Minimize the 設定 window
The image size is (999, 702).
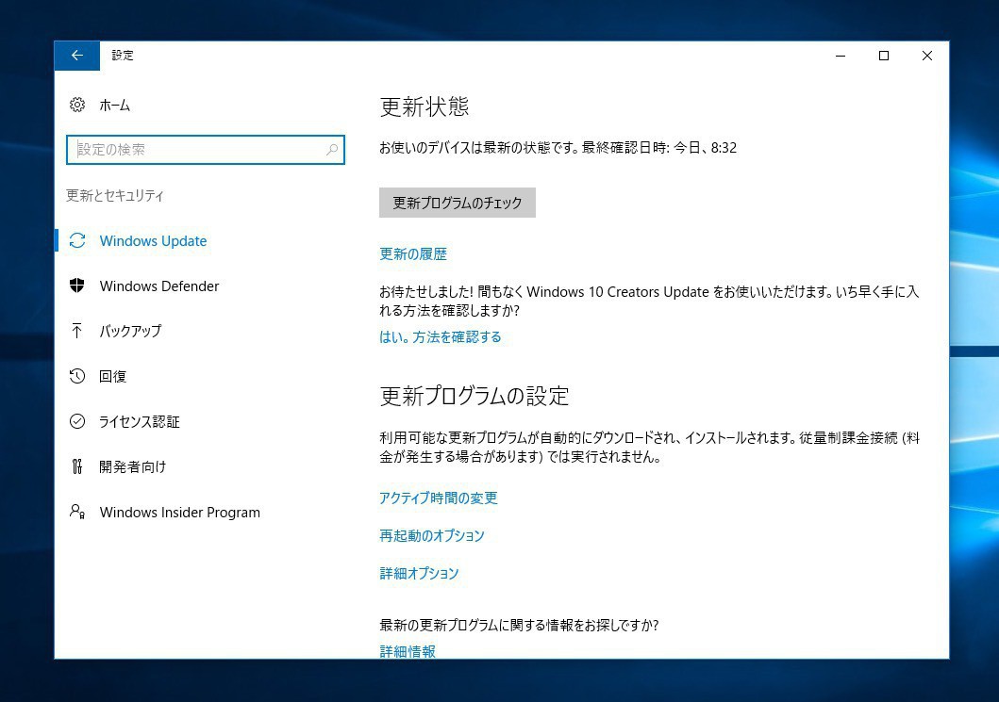pos(840,56)
